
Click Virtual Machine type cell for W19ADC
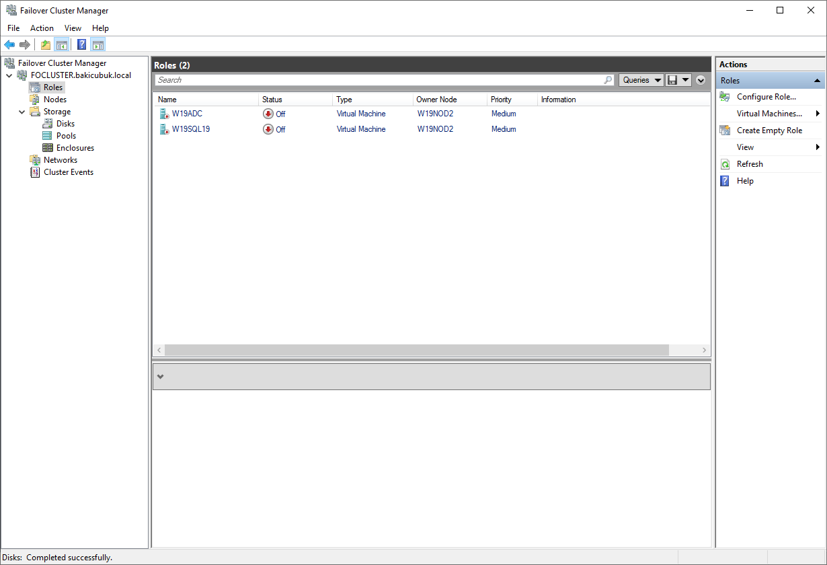point(361,114)
